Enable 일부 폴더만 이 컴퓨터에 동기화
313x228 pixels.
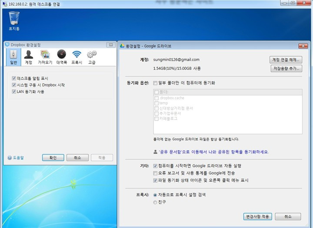(x=155, y=83)
